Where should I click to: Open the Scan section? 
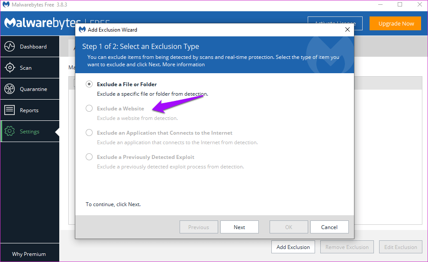(30, 68)
